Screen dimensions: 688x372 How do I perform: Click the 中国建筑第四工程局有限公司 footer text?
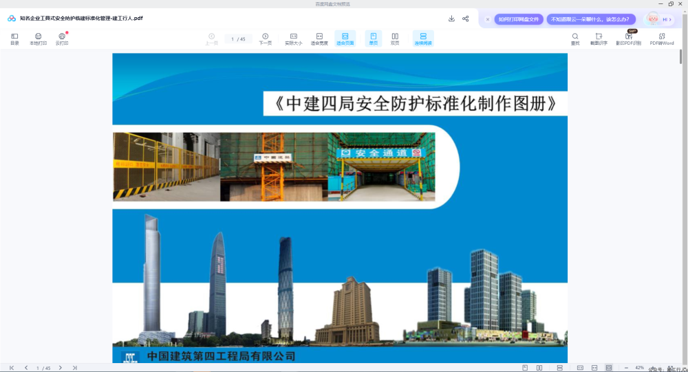click(221, 355)
